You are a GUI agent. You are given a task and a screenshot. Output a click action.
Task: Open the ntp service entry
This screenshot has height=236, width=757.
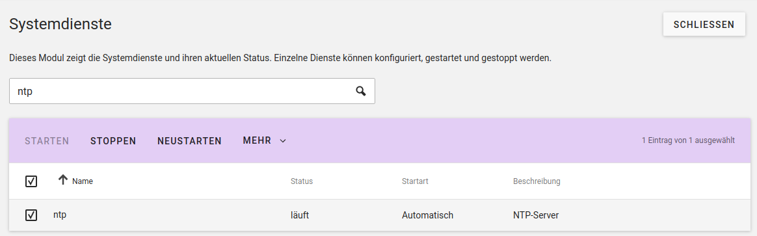click(x=60, y=215)
